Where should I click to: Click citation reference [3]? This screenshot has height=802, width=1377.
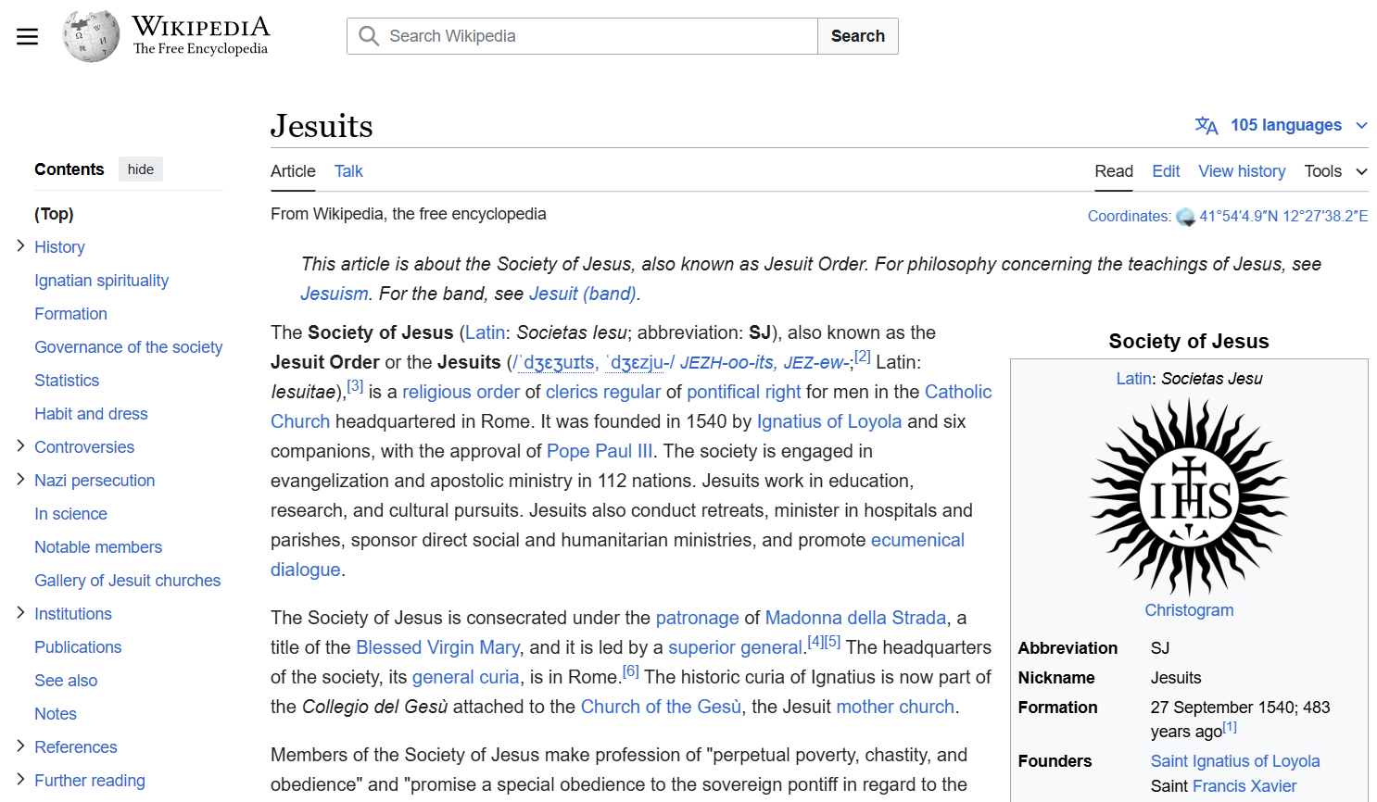tap(355, 386)
